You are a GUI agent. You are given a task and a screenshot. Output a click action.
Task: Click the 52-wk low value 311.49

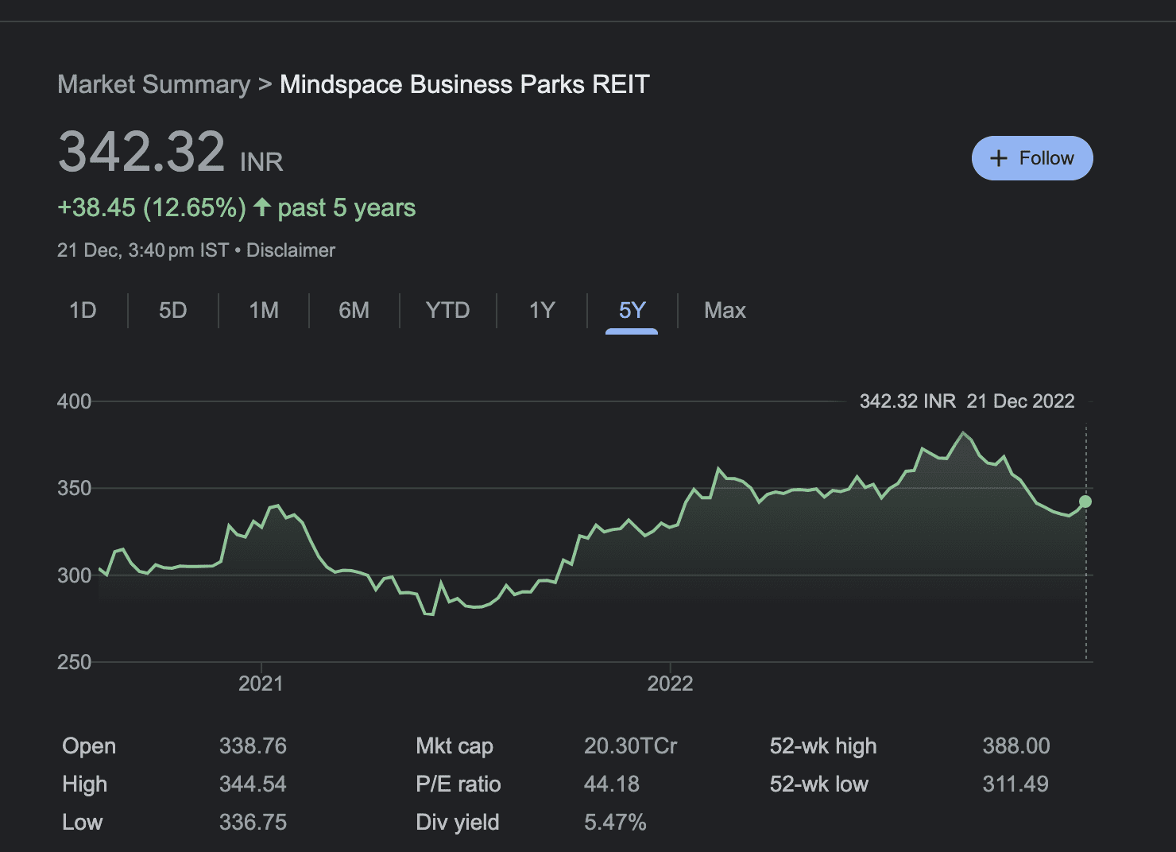pos(1015,784)
